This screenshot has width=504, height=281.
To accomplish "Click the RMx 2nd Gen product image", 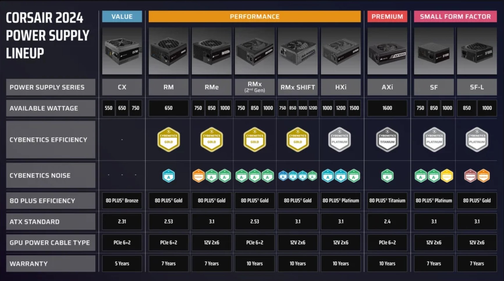I will tap(255, 51).
